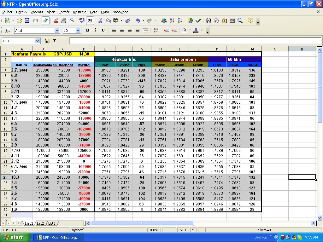
Task: Open the font size dropdown
Action: point(78,31)
